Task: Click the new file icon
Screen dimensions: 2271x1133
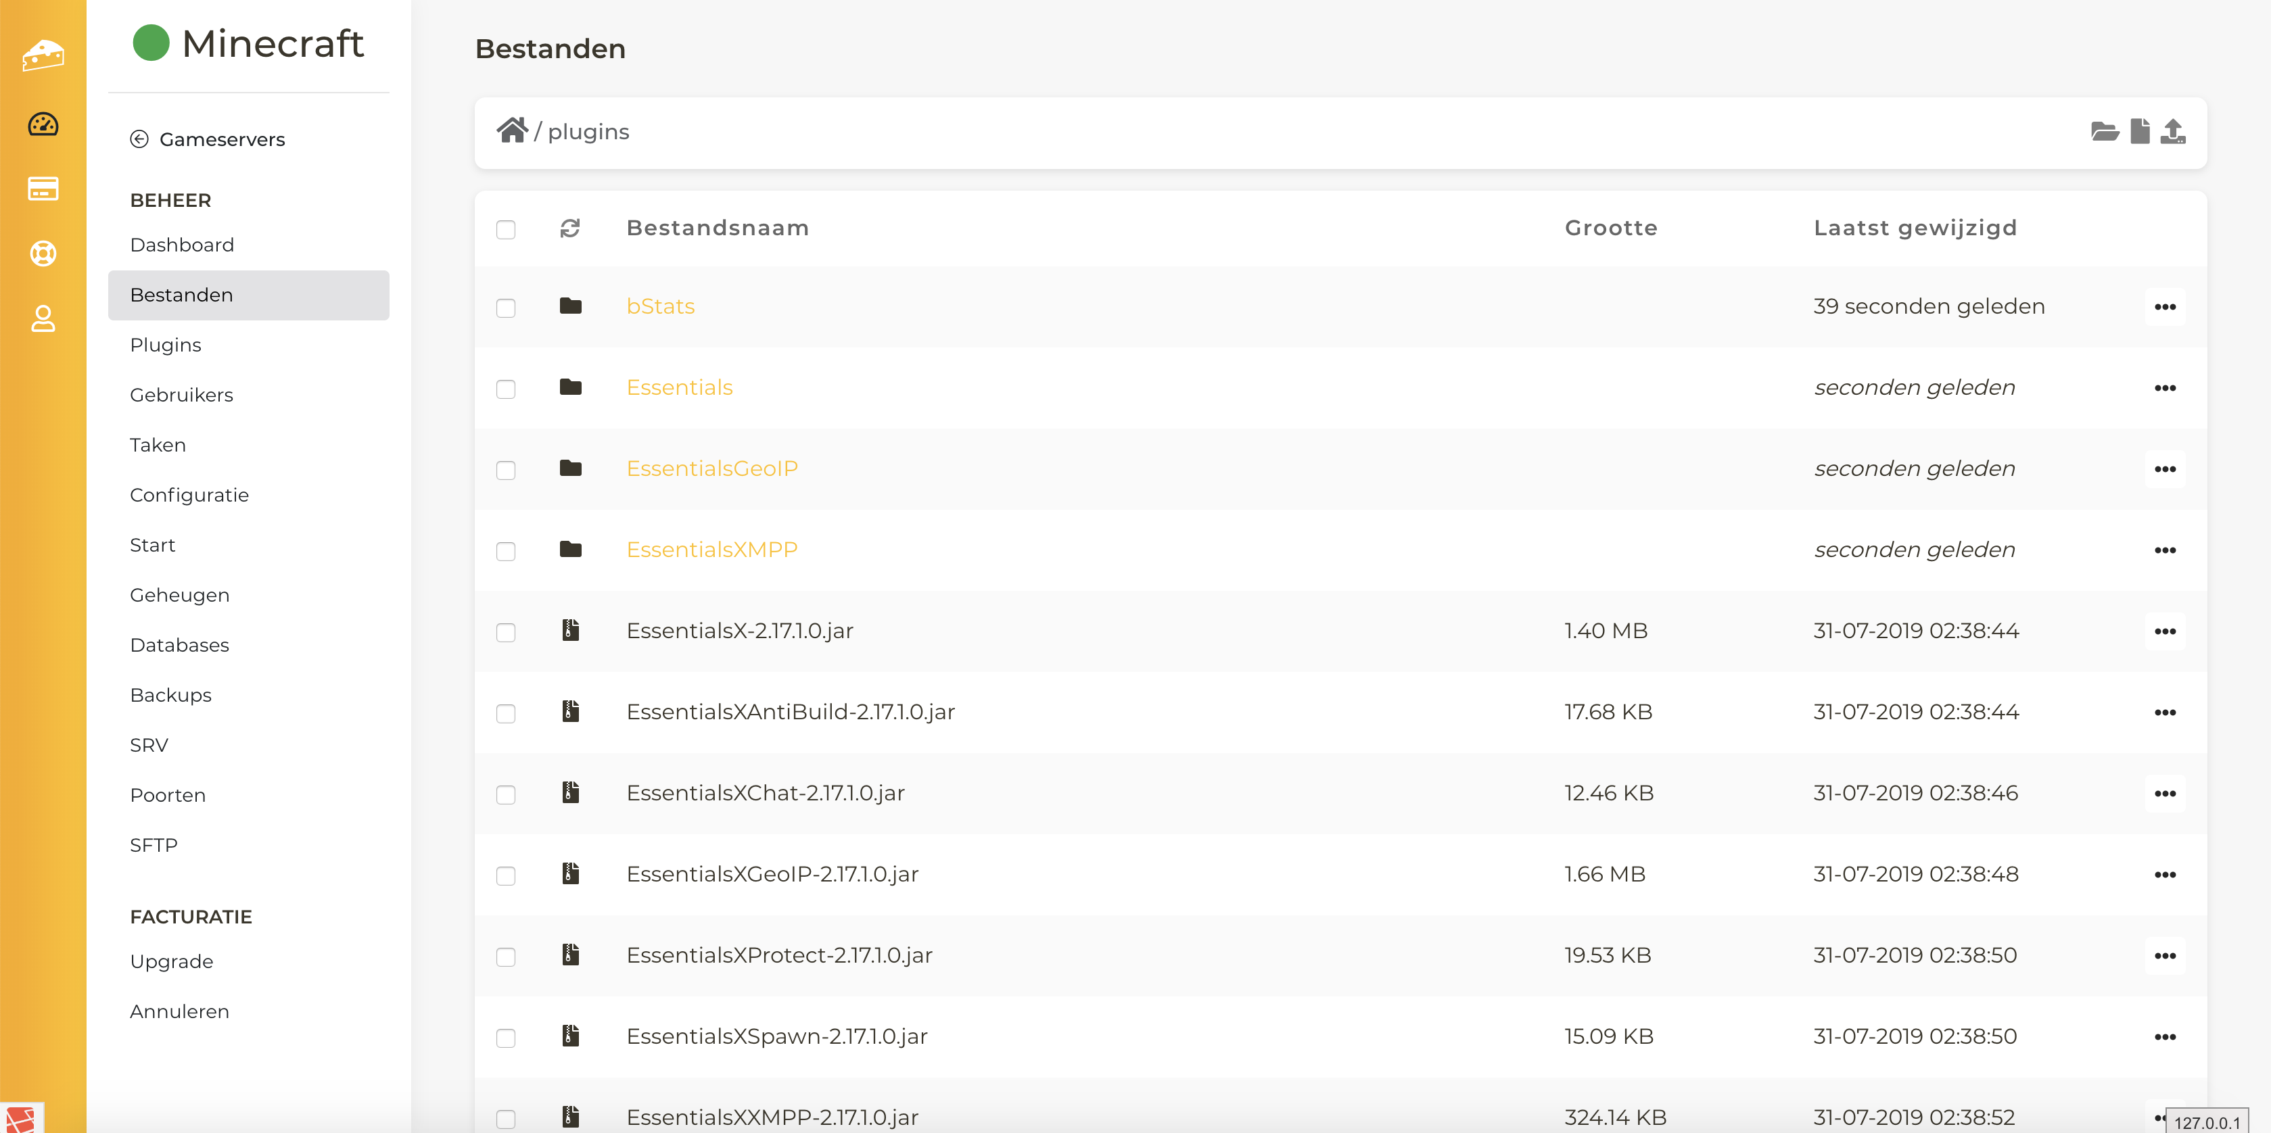Action: point(2140,131)
